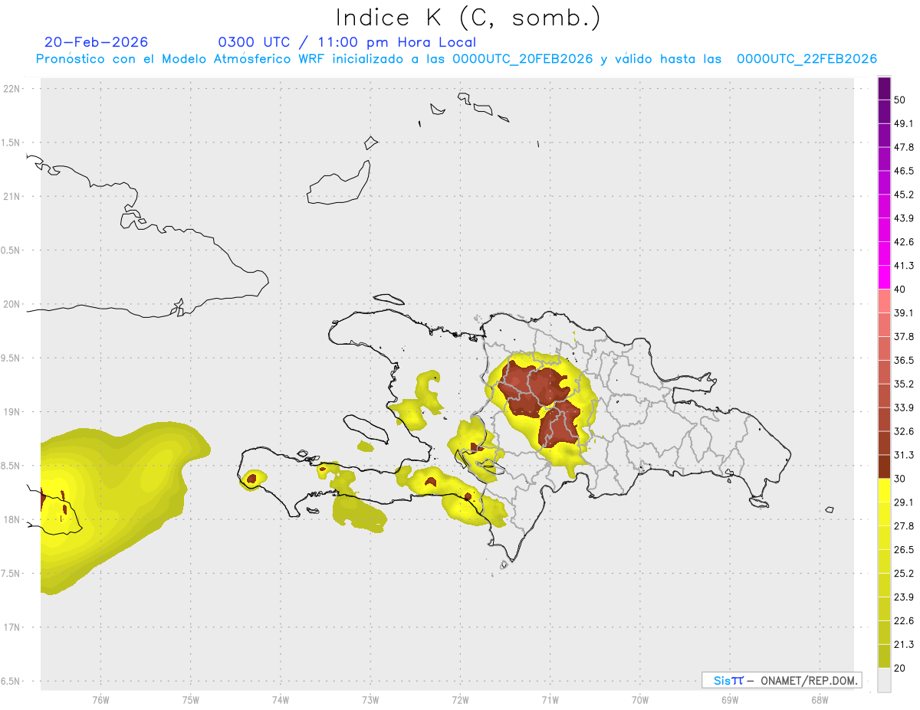
Task: Click the longitude label "72W"
Action: pos(460,699)
